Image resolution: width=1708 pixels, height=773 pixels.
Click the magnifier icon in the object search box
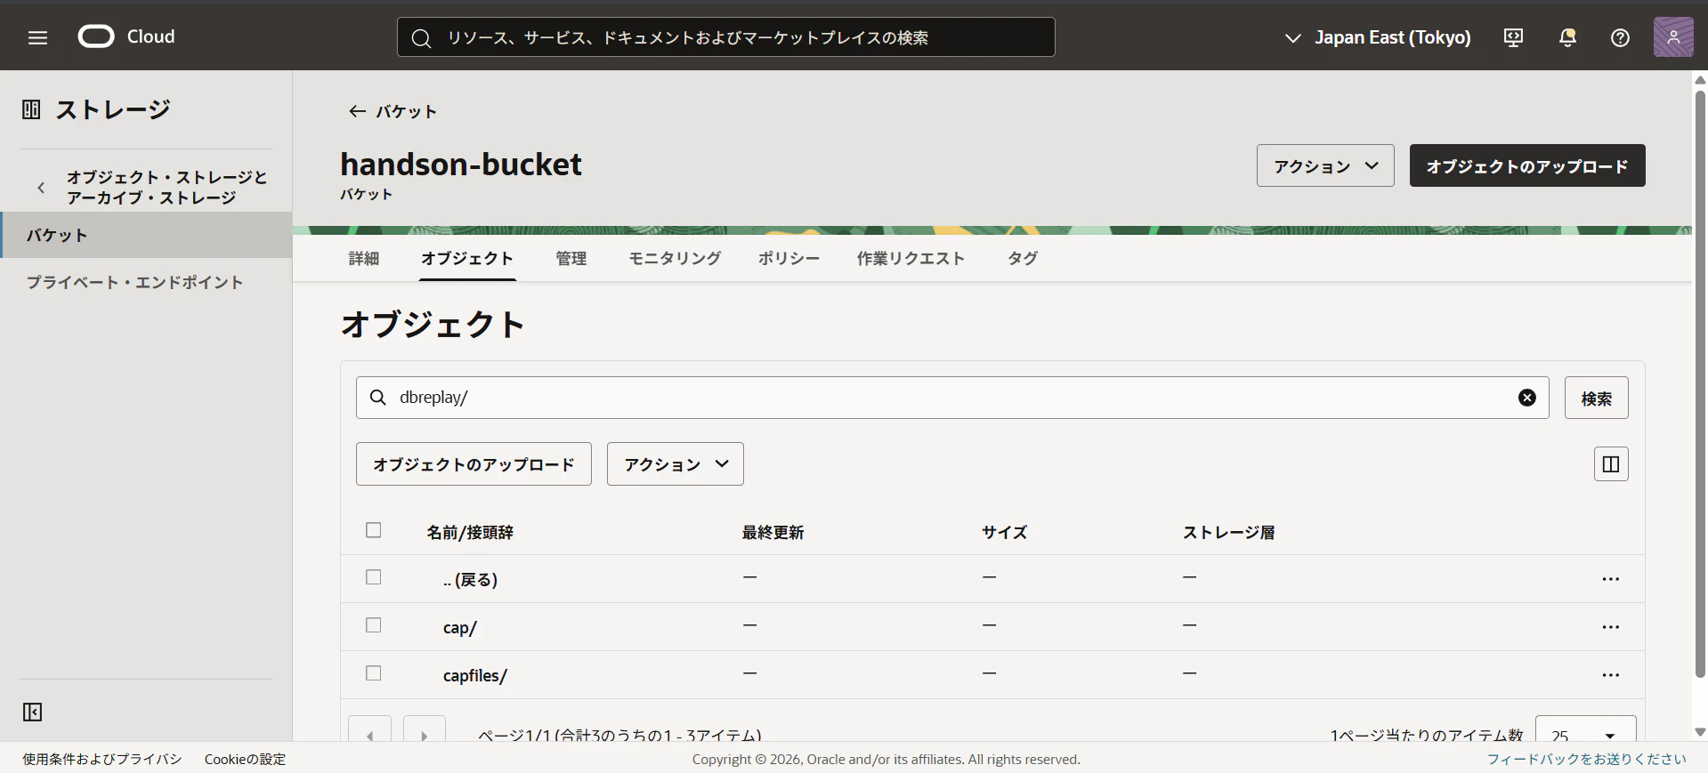click(378, 398)
